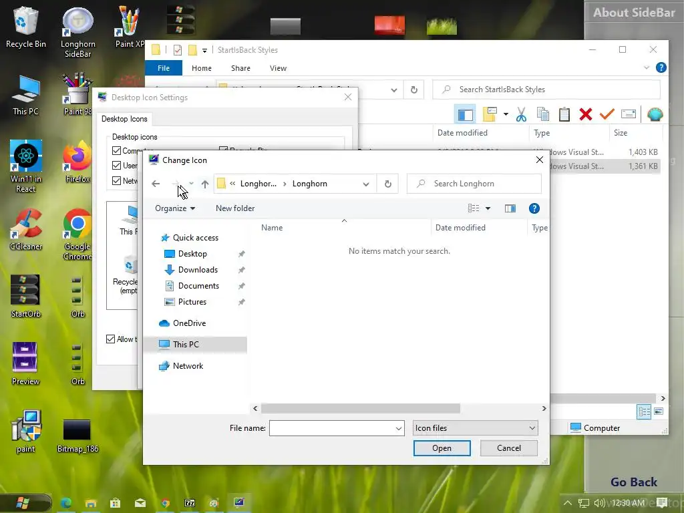
Task: Click the Go Back link on the sidebar
Action: [x=633, y=482]
